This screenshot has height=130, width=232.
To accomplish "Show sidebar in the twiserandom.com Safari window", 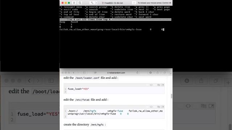I will [84, 73].
